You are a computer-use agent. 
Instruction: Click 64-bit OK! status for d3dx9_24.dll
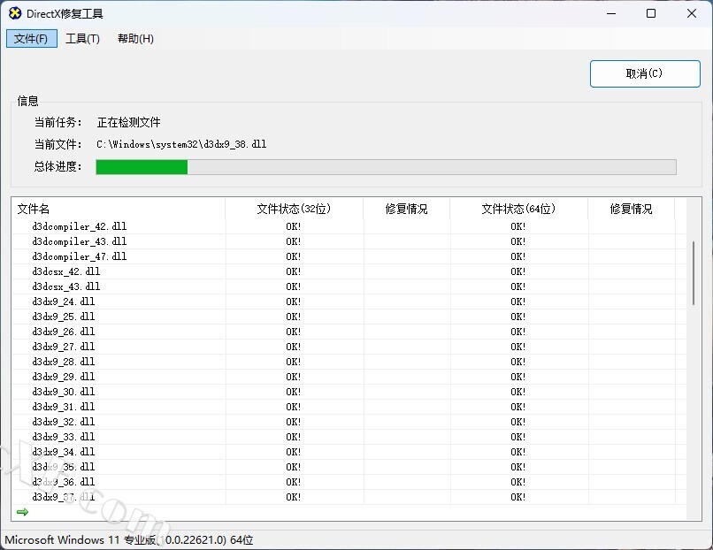click(517, 302)
